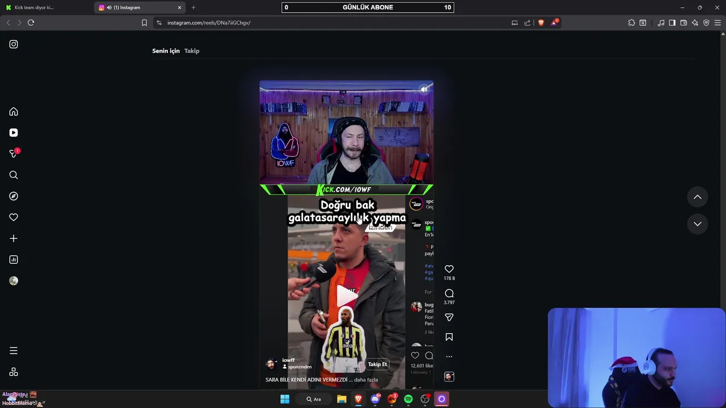The height and width of the screenshot is (408, 726).
Task: Create new post with plus icon
Action: pos(14,239)
